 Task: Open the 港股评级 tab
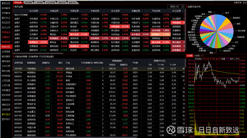[x=61, y=2]
